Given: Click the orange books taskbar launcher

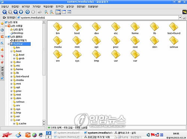Looking at the screenshot, I should coord(28,135).
